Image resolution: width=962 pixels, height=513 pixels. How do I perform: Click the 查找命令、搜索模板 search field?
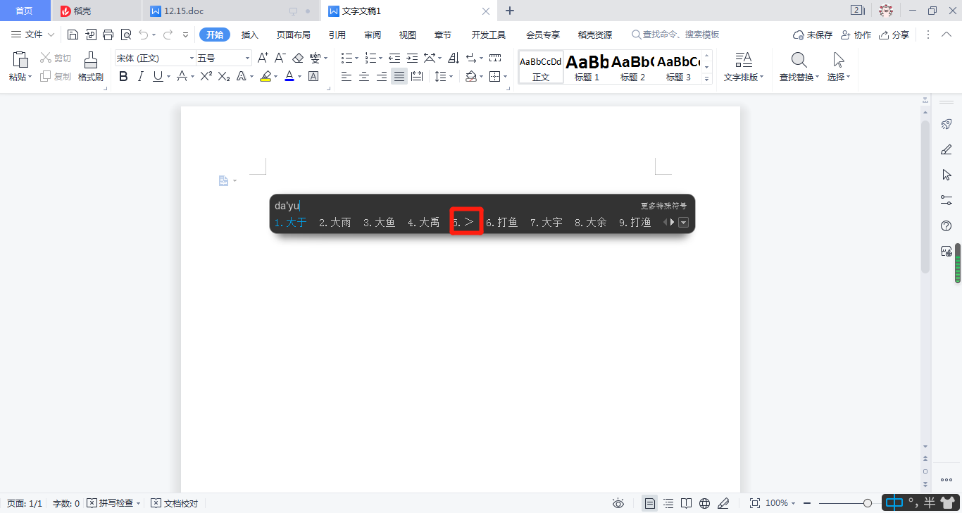click(x=680, y=35)
